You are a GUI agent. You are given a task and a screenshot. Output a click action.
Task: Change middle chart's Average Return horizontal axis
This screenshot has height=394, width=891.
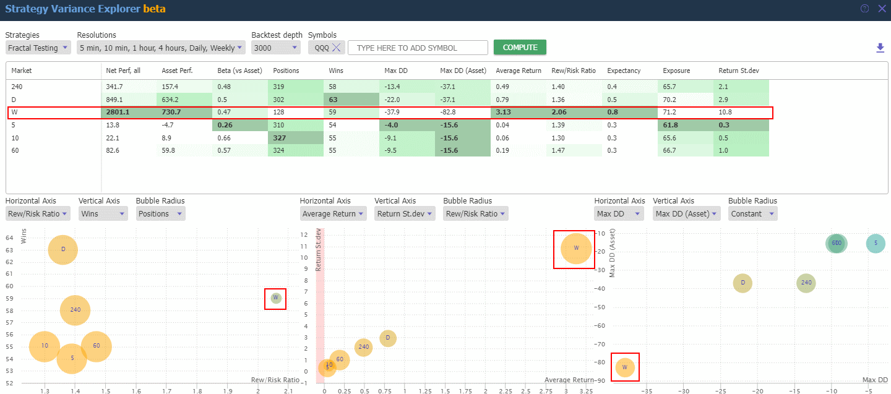point(333,213)
